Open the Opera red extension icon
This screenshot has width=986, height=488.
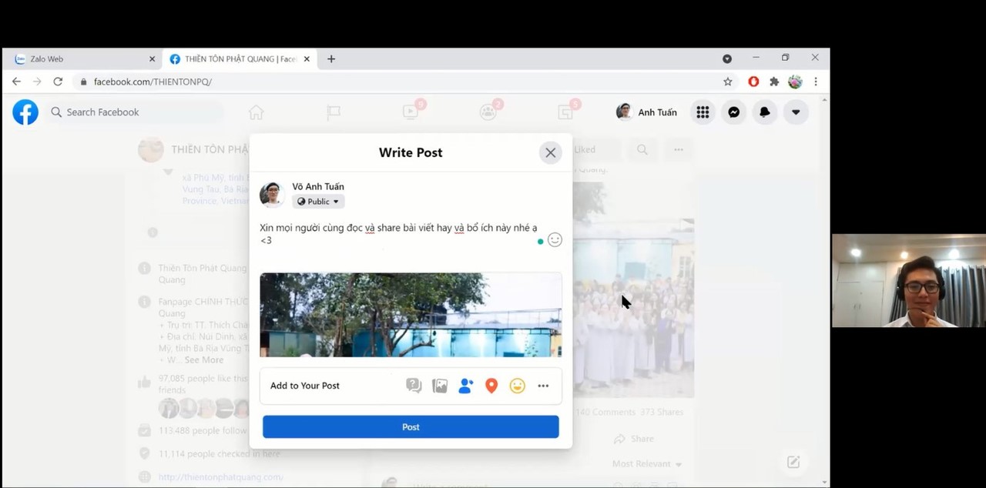coord(753,82)
